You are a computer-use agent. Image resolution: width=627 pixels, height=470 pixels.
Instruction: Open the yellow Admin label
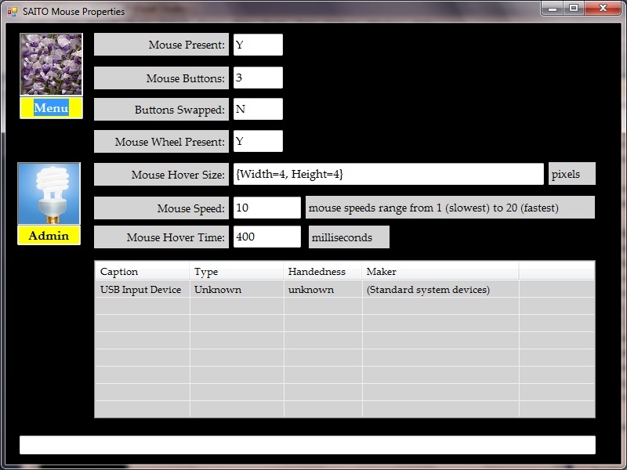tap(49, 236)
